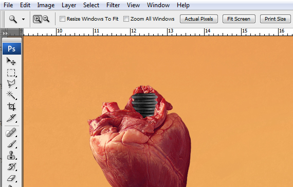293x187 pixels.
Task: Select the Slice tool
Action: (x=11, y=118)
